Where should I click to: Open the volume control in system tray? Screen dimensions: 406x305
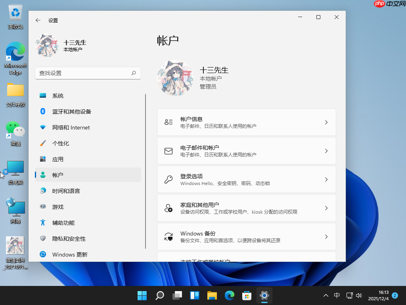[x=359, y=295]
